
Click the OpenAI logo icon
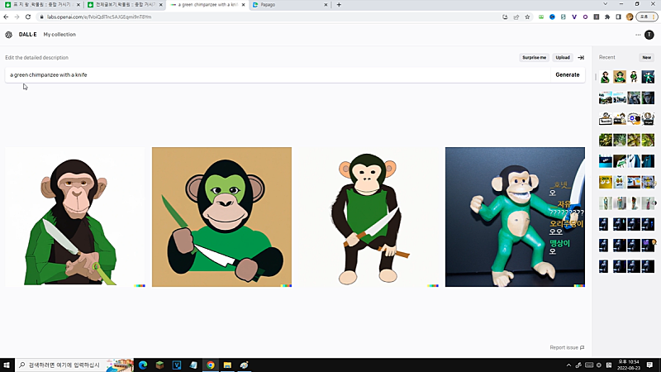[8, 35]
